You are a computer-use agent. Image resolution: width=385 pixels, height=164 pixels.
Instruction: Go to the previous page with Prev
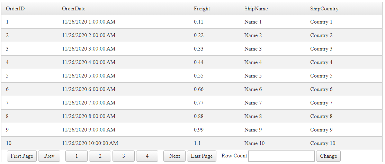pyautogui.click(x=49, y=156)
